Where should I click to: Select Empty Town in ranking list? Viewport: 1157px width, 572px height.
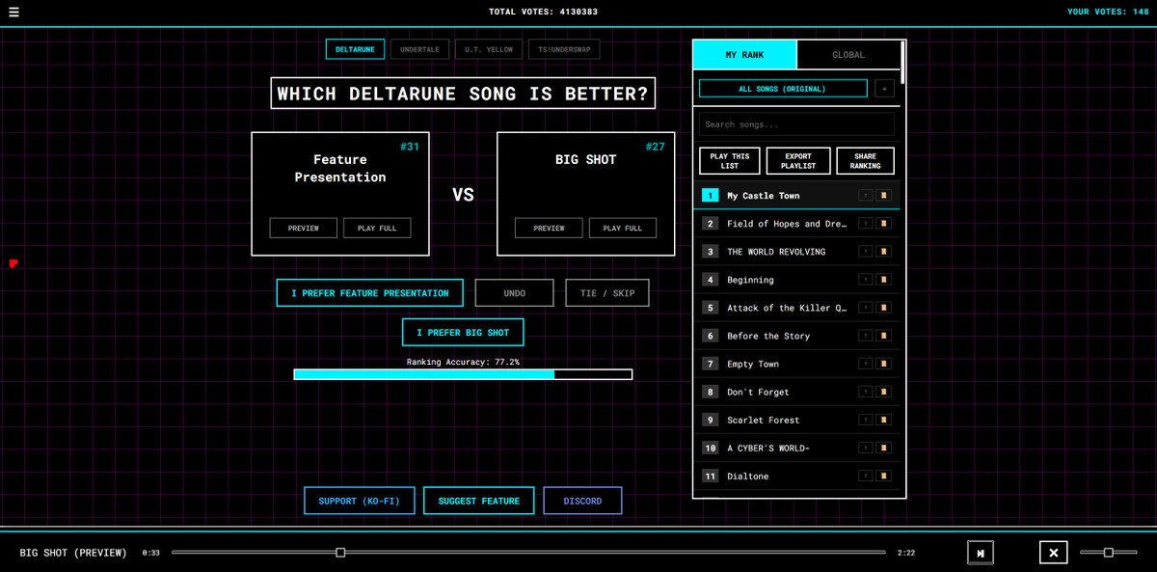(x=797, y=364)
